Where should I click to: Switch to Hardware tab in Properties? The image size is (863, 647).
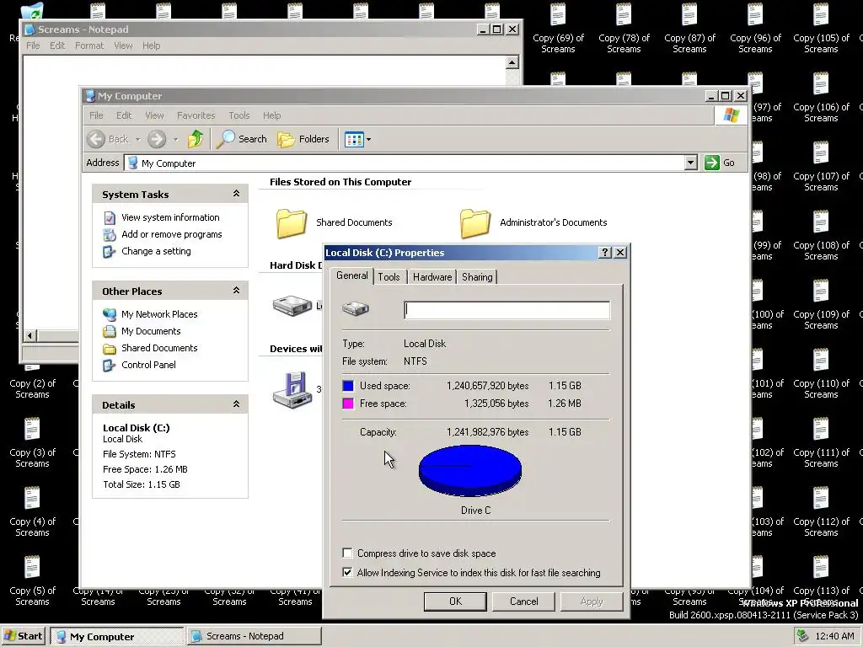[x=432, y=276]
